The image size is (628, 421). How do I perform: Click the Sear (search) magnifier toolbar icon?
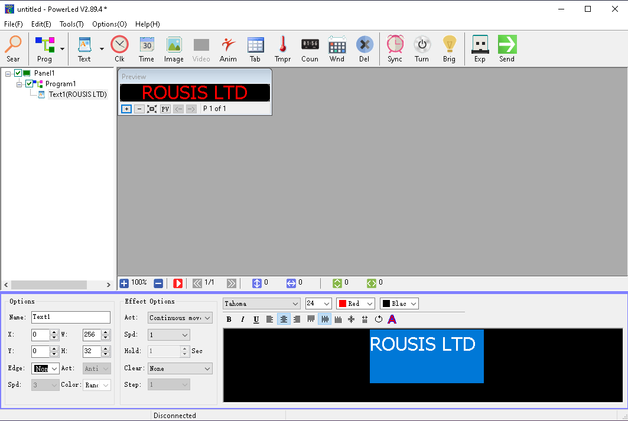pos(13,49)
